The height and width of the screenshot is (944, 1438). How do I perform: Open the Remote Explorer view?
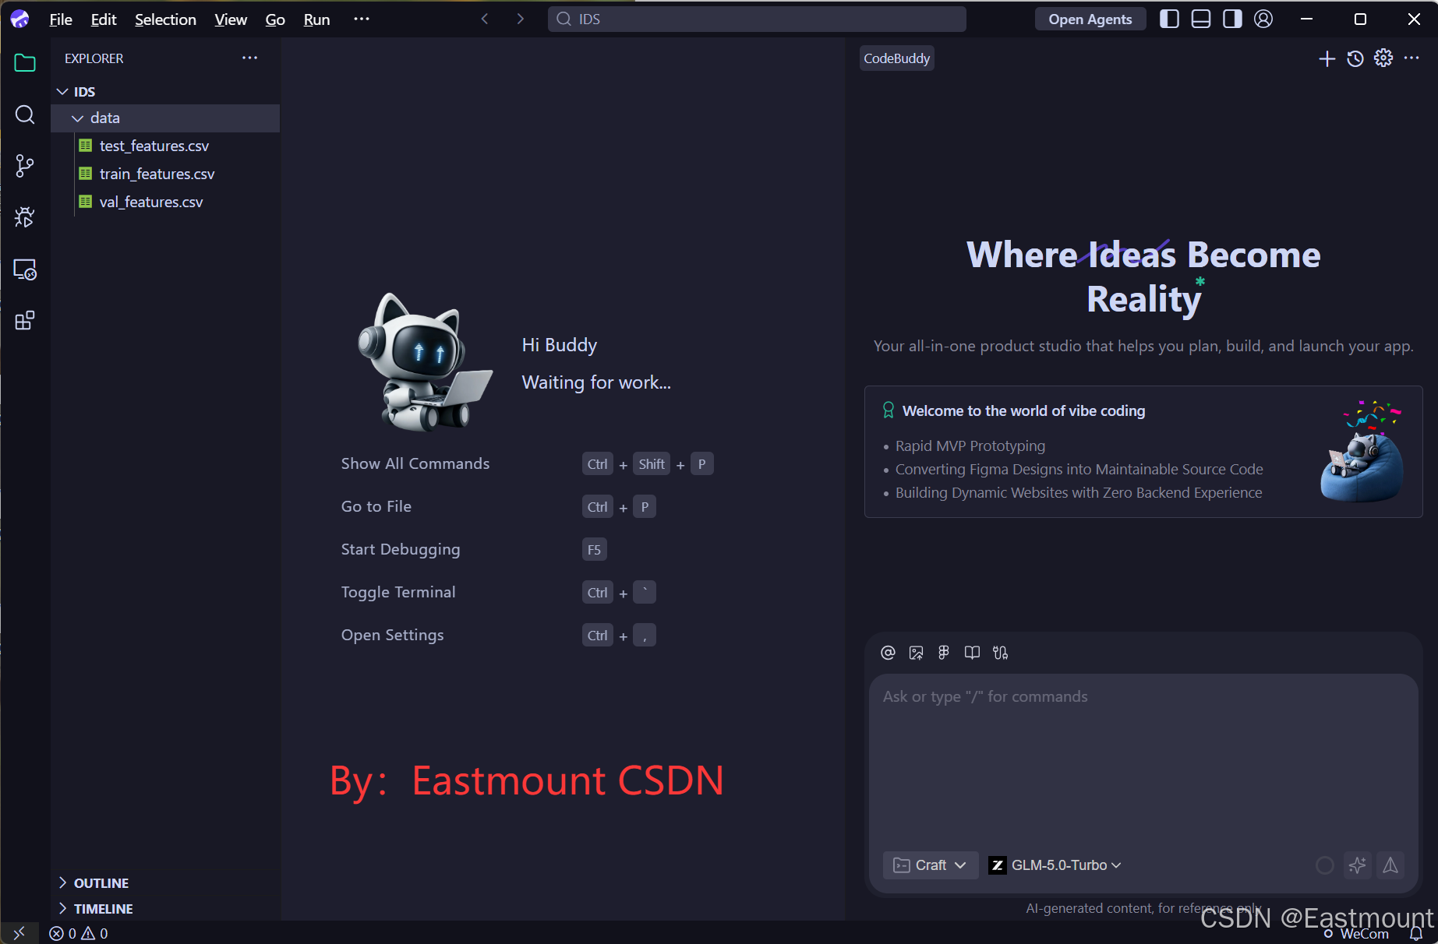25,269
